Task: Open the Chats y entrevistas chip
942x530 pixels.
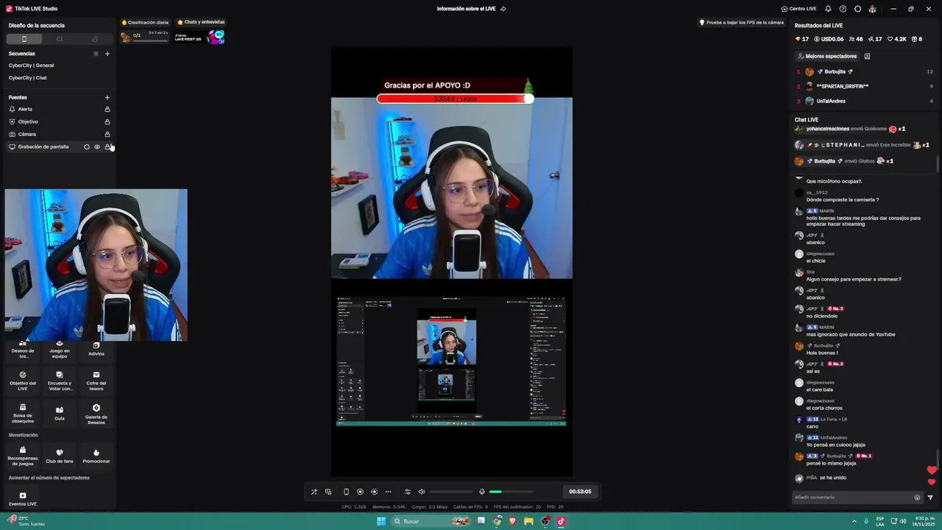Action: (x=201, y=23)
